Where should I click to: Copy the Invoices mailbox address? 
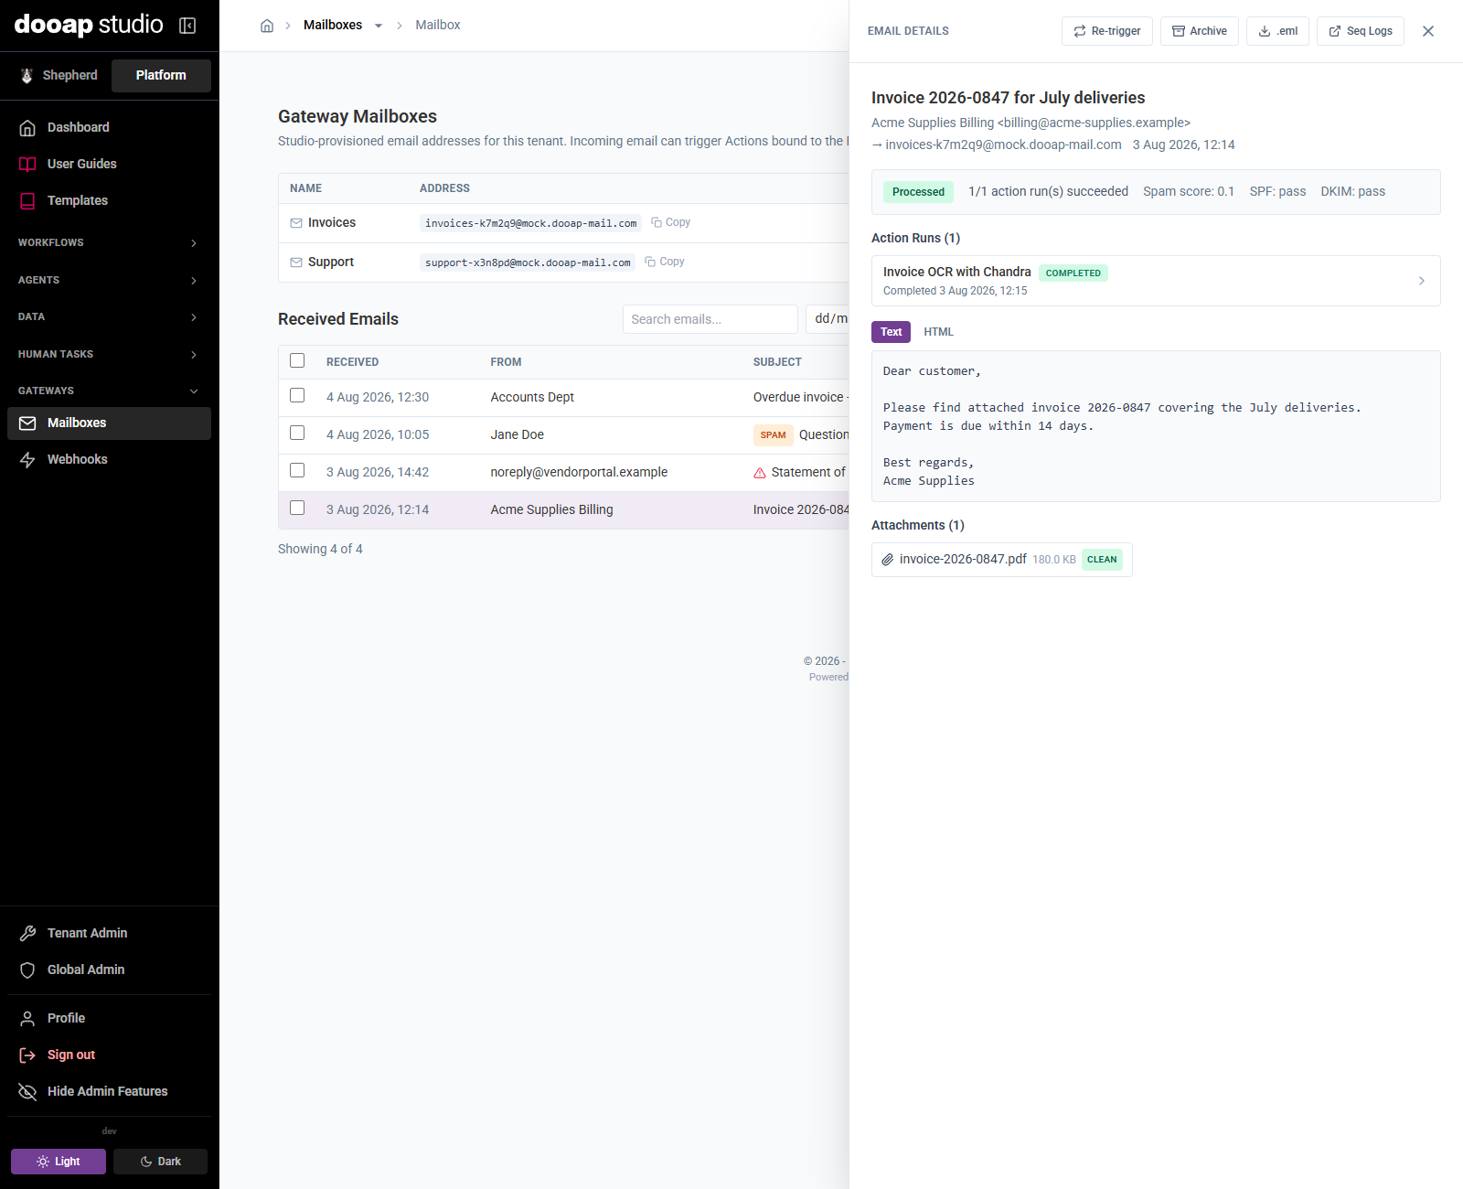coord(671,222)
